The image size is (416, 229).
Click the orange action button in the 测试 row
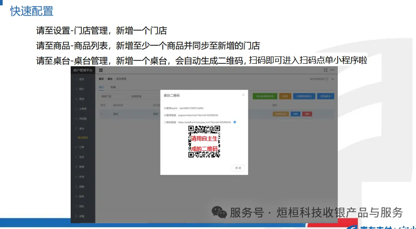(281, 114)
